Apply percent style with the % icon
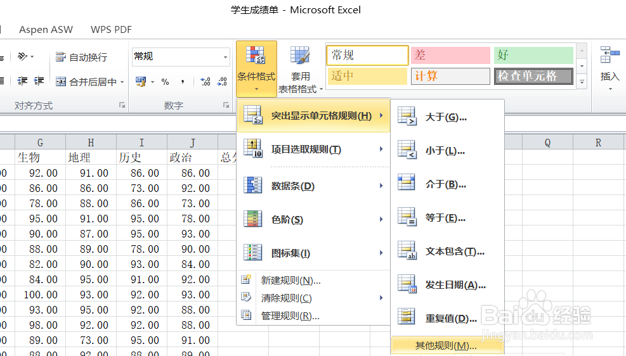 (x=165, y=82)
